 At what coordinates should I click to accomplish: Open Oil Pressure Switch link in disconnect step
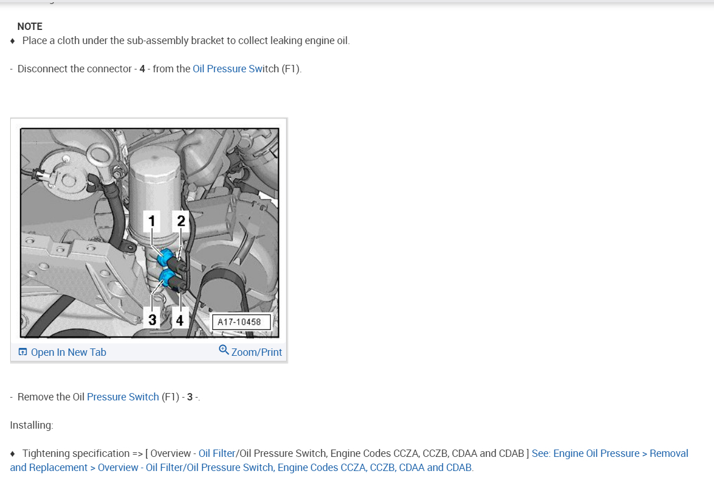tap(236, 68)
